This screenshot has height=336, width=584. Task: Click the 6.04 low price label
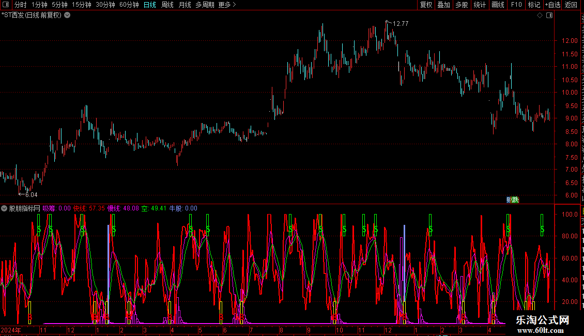[32, 195]
